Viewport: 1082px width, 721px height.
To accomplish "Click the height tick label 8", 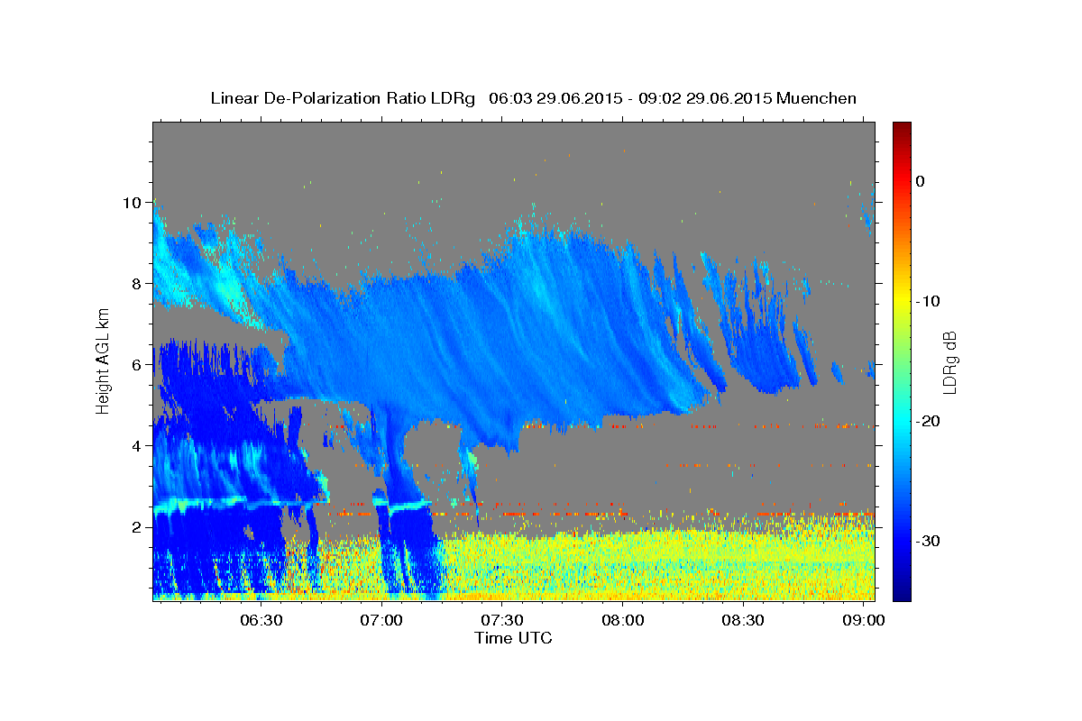I will click(137, 284).
